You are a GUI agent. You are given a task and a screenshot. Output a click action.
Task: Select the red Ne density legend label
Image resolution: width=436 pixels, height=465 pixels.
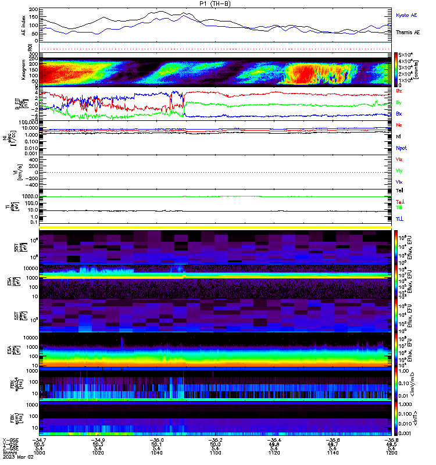tap(399, 125)
